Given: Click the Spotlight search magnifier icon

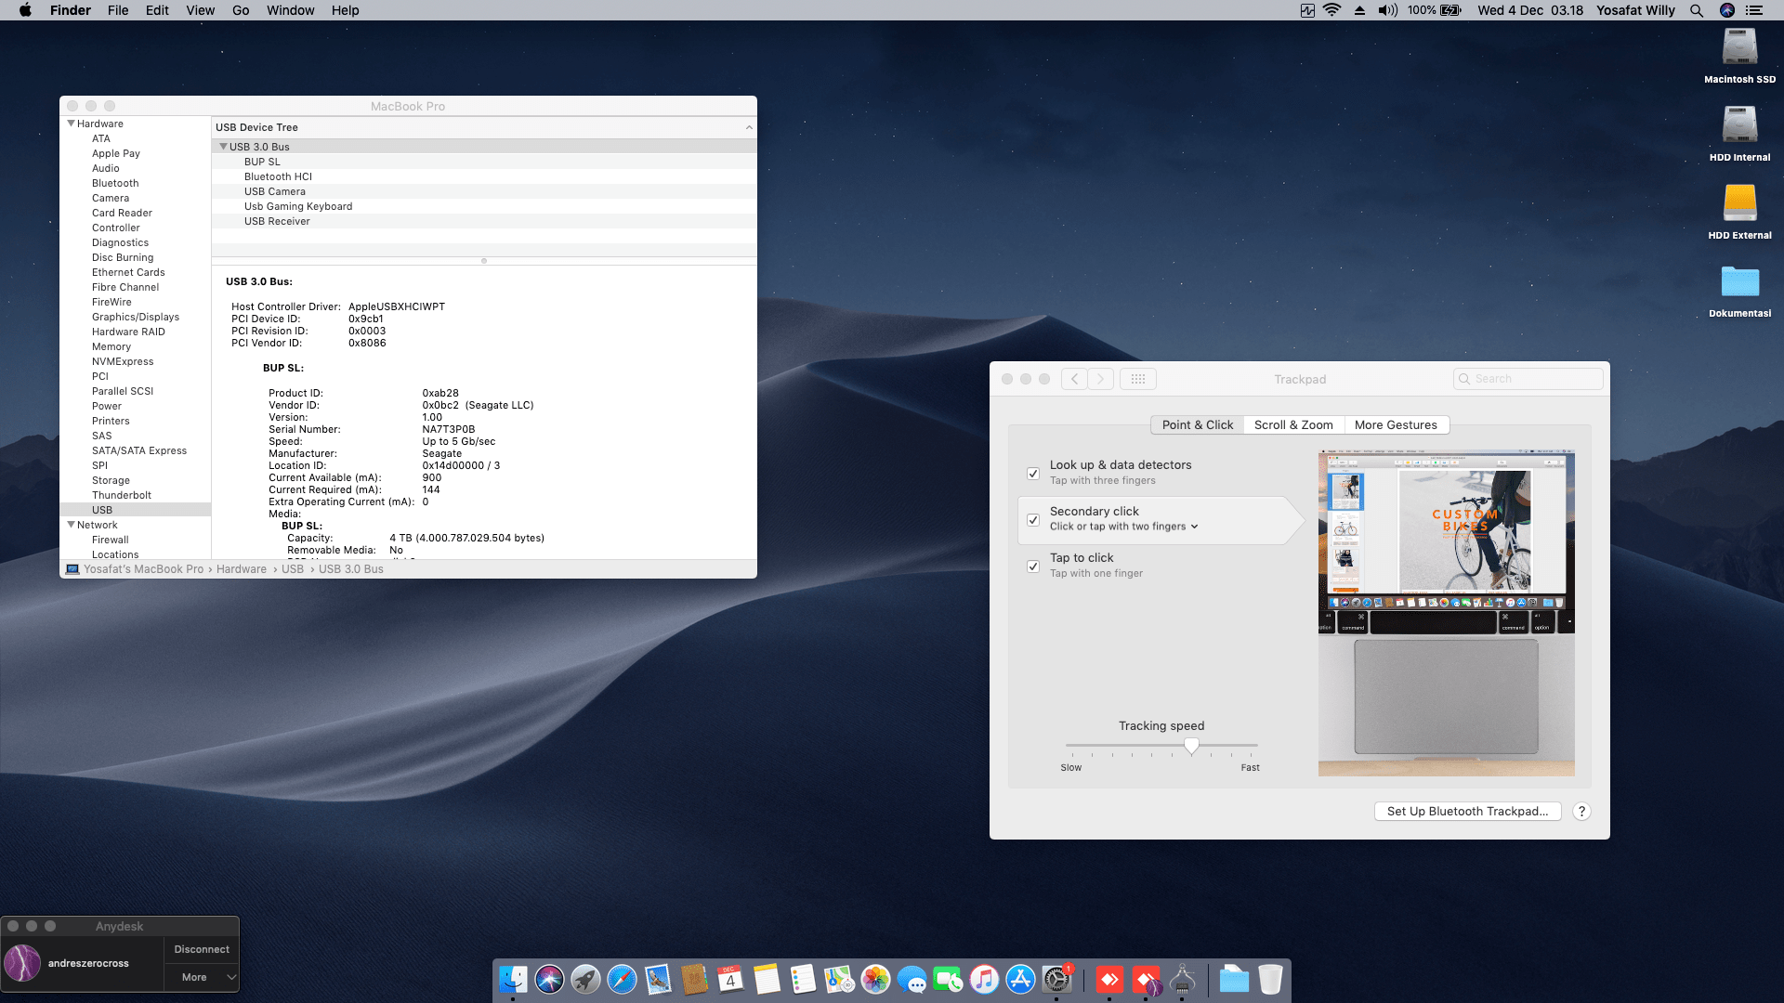Looking at the screenshot, I should 1697,10.
